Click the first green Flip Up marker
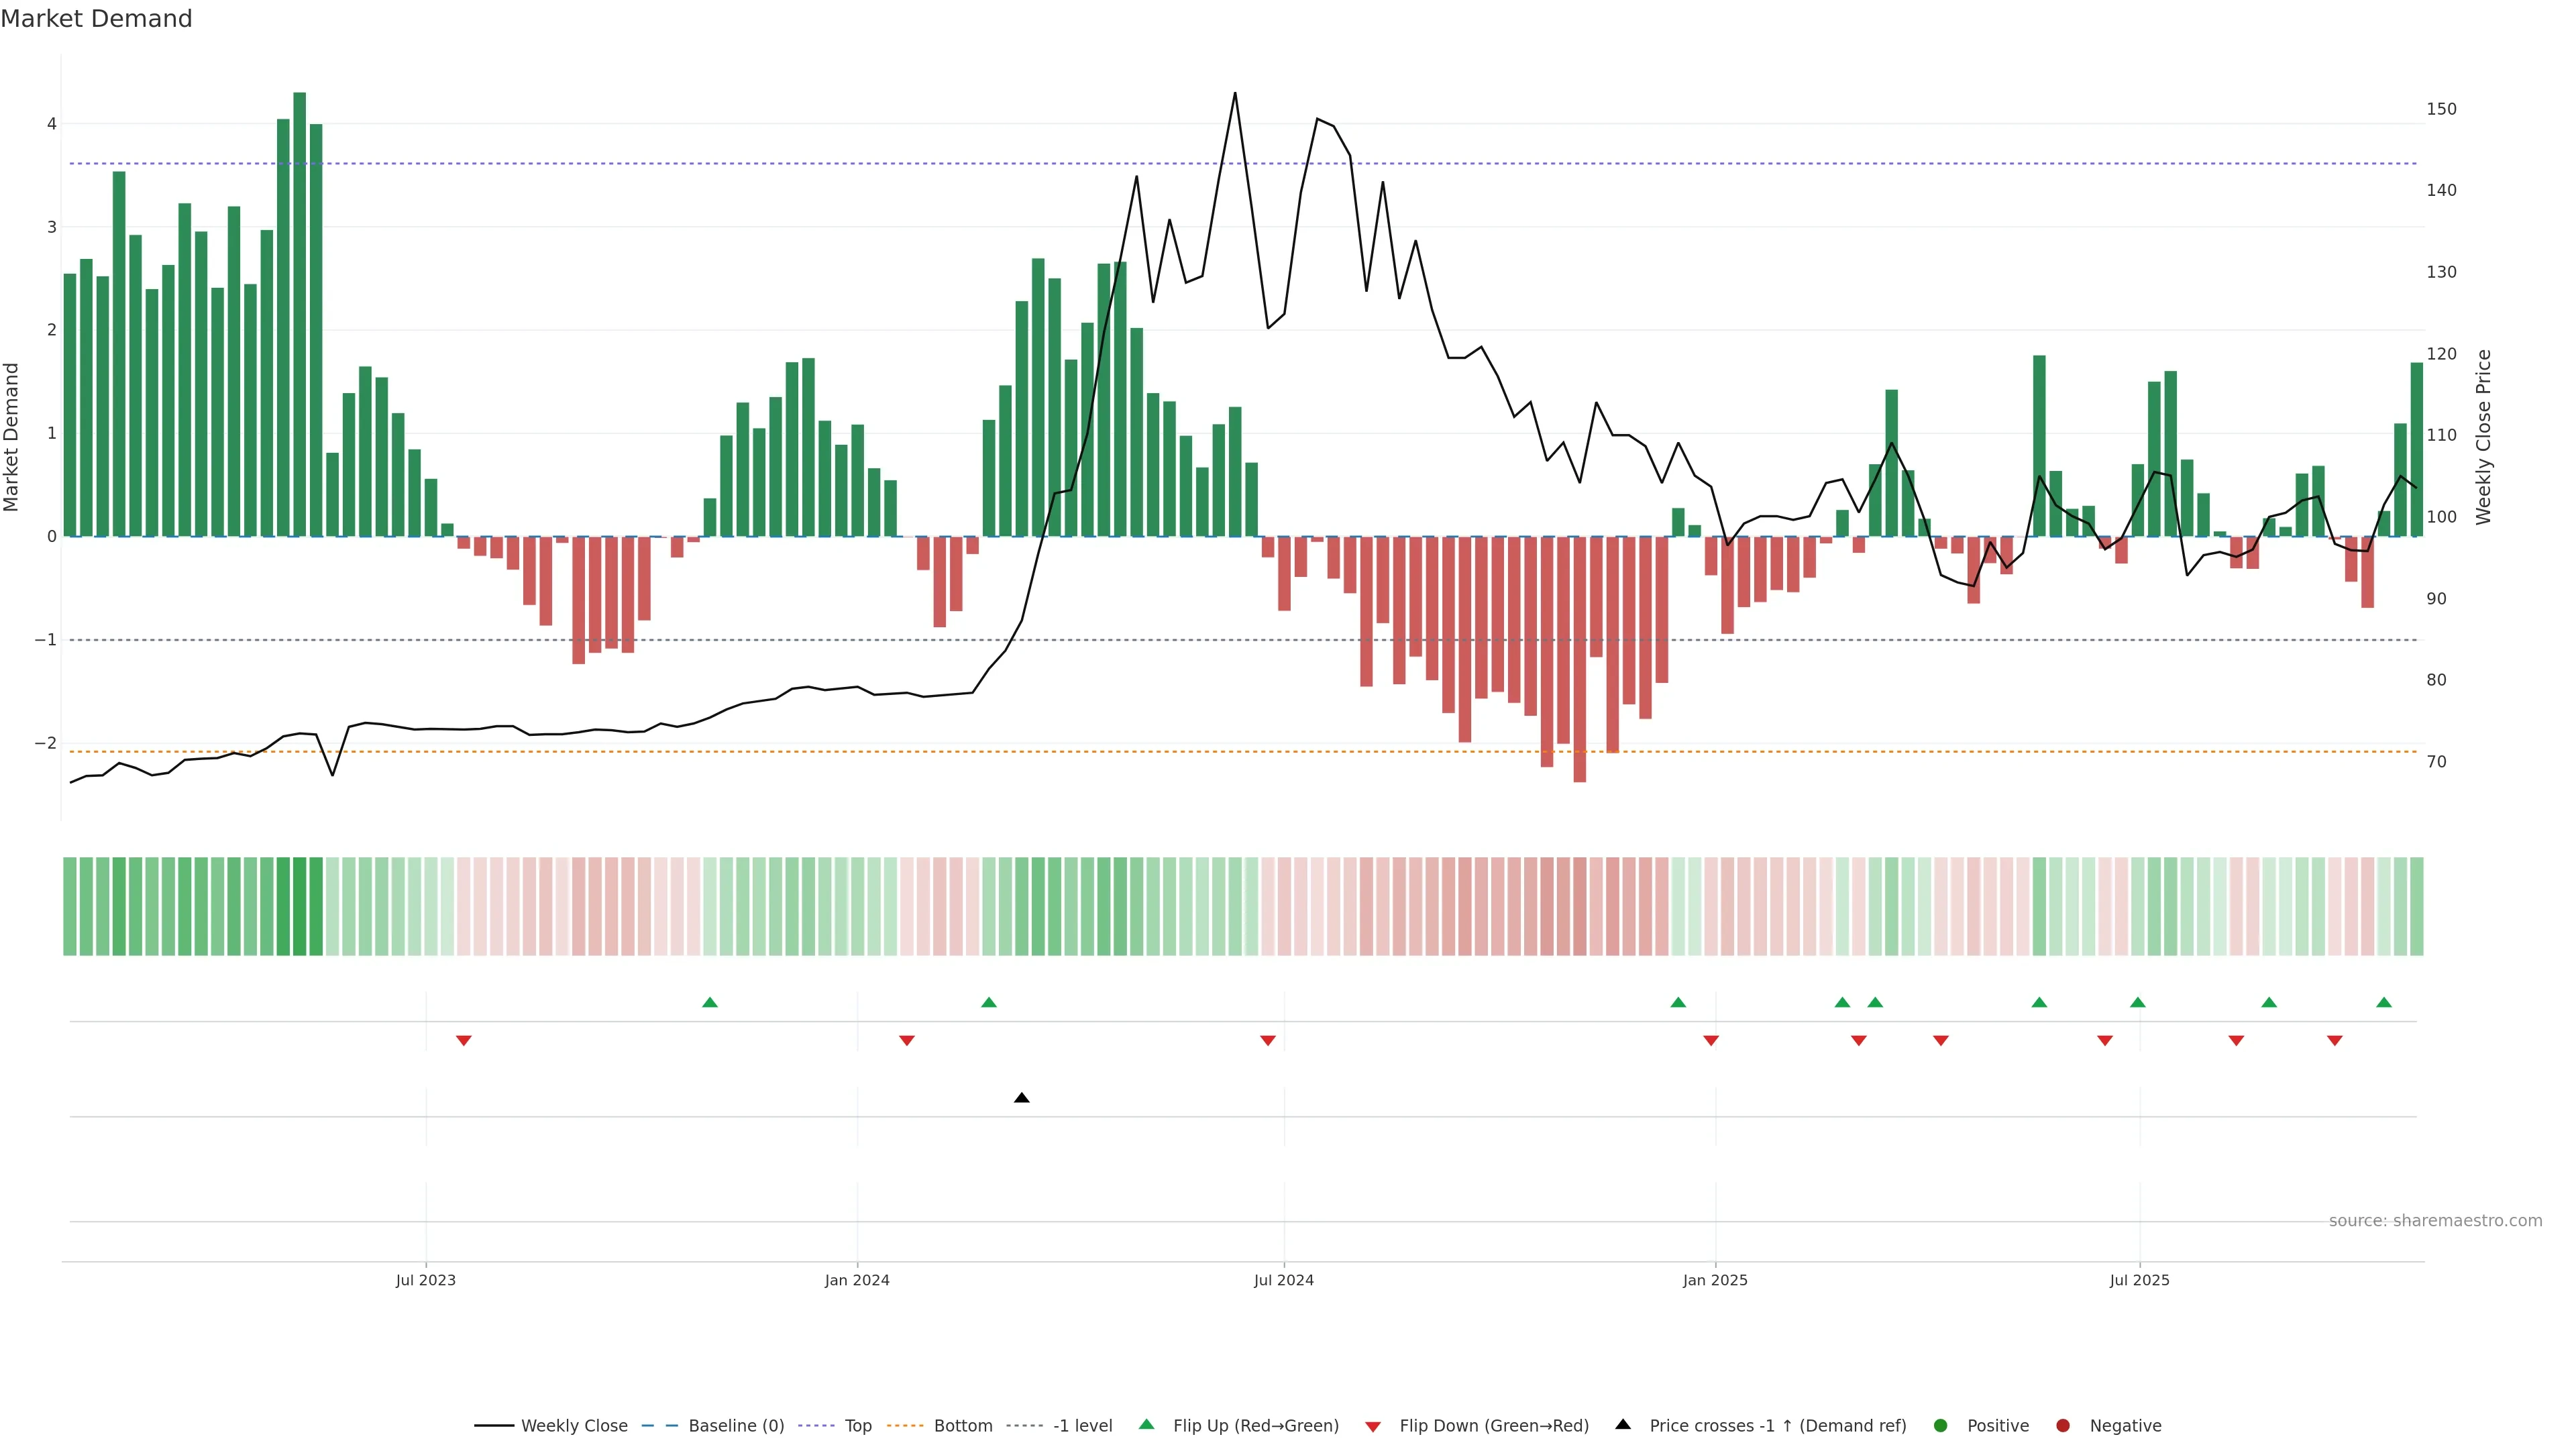This screenshot has width=2576, height=1449. pyautogui.click(x=710, y=1002)
